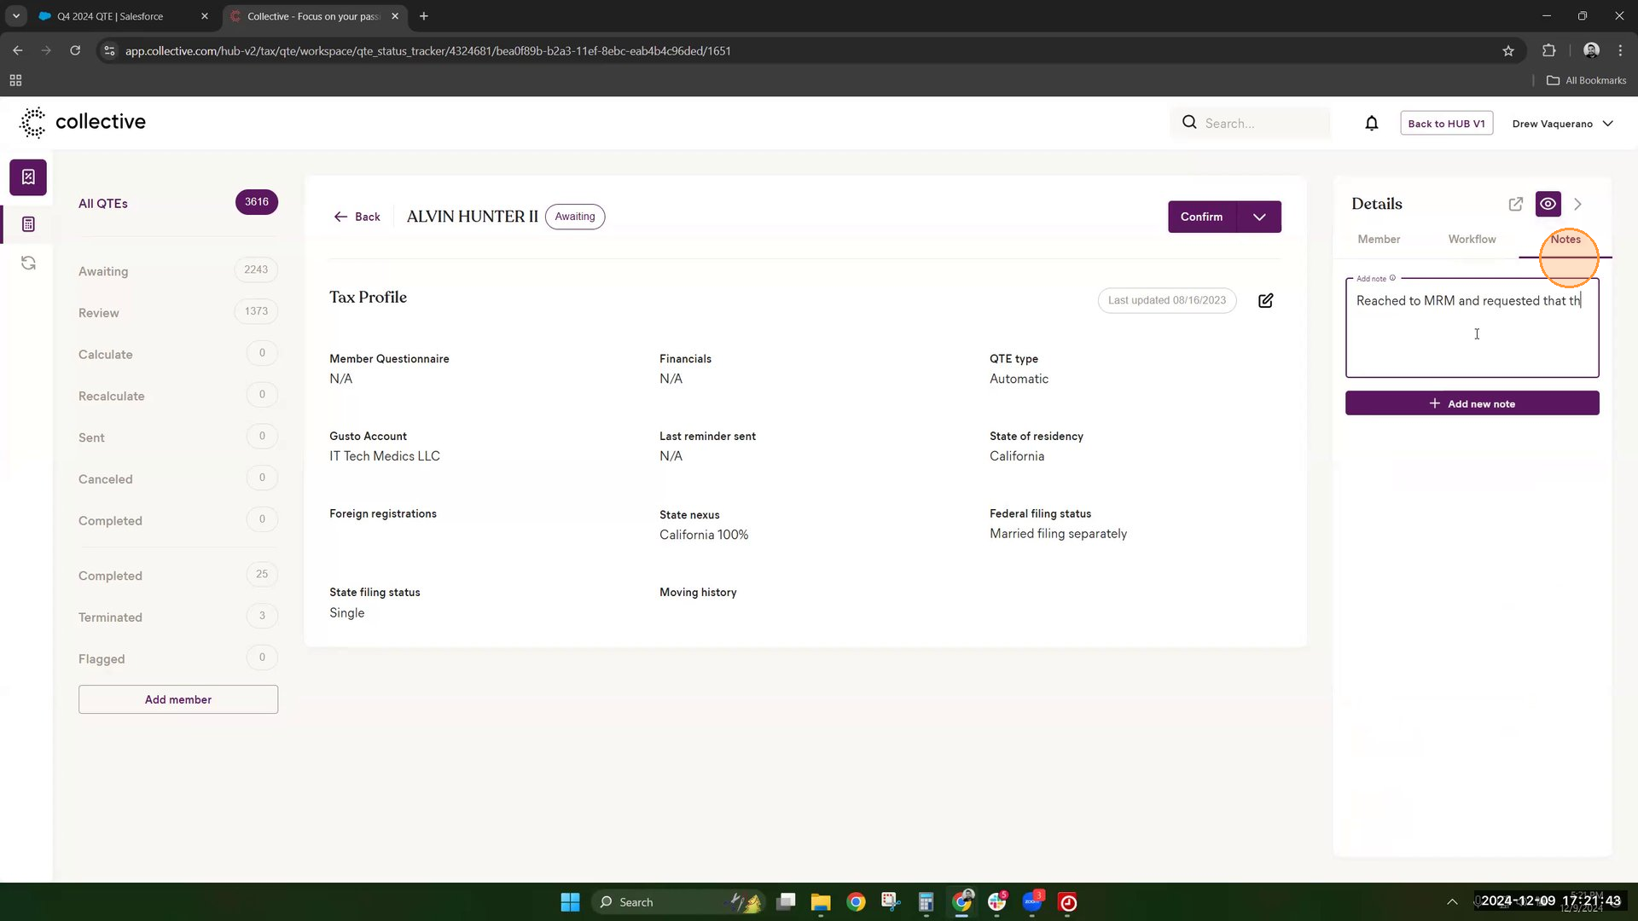This screenshot has width=1638, height=921.
Task: Click the Back to HUB V1 button
Action: (x=1446, y=124)
